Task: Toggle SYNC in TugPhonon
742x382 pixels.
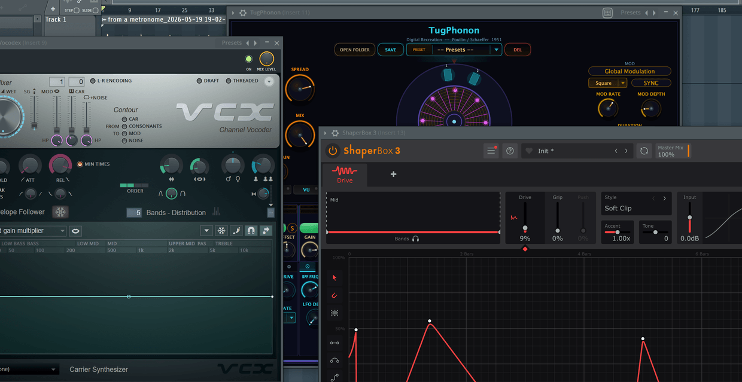Action: pyautogui.click(x=651, y=83)
